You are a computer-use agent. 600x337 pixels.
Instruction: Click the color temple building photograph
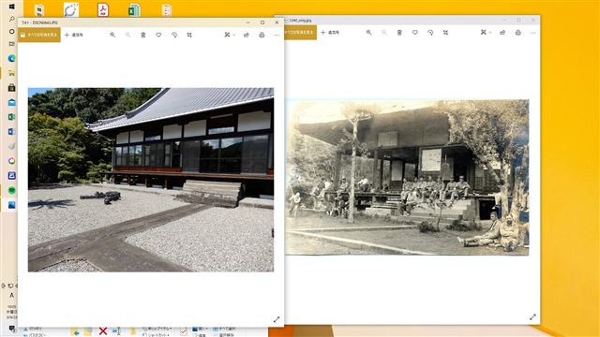[x=151, y=180]
